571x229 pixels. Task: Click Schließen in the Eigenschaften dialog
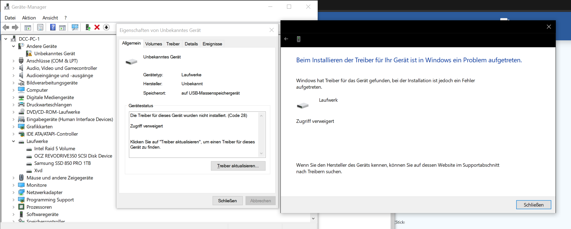(x=228, y=201)
